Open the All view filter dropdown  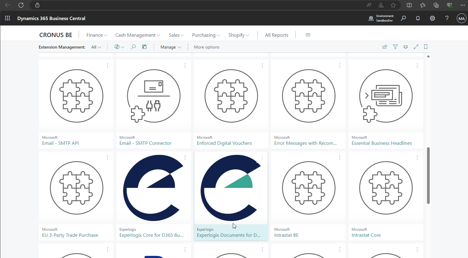pyautogui.click(x=96, y=47)
